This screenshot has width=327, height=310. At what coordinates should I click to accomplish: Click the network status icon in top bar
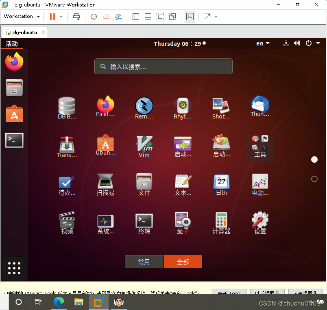click(286, 43)
